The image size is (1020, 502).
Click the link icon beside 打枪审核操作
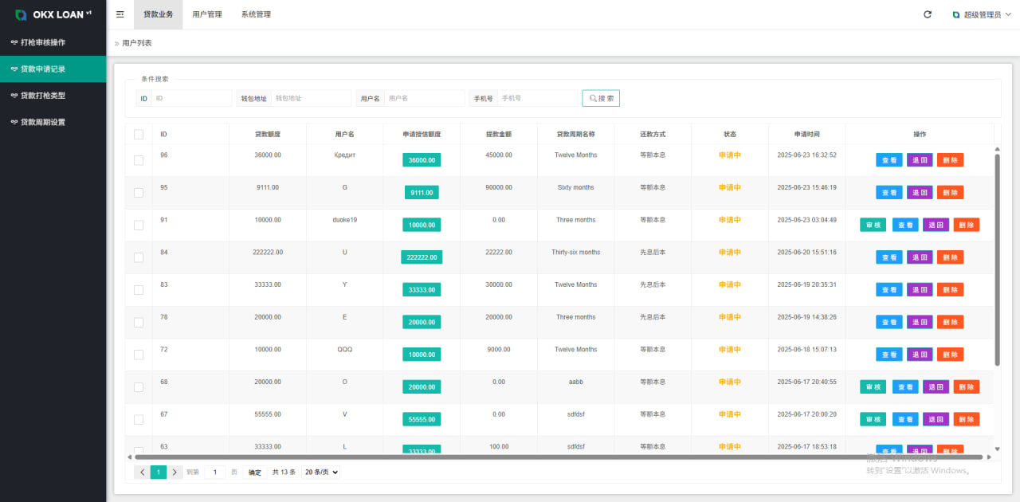coord(14,42)
